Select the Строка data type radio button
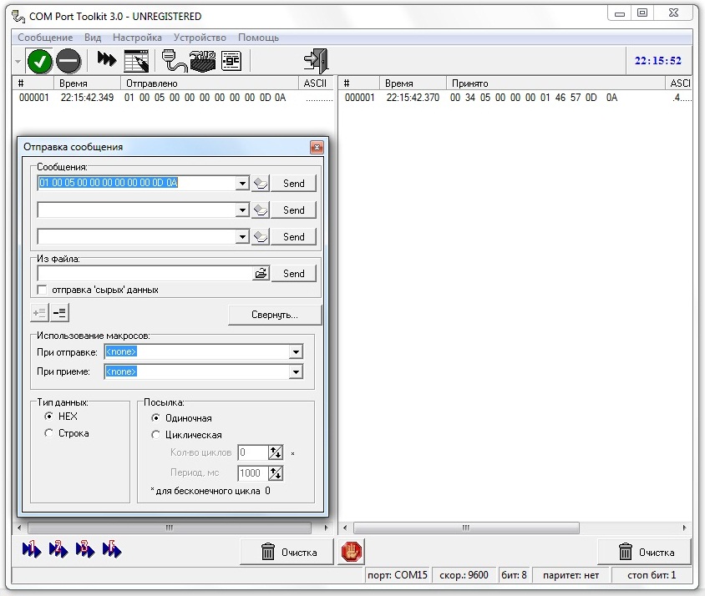The width and height of the screenshot is (705, 596). pyautogui.click(x=48, y=433)
